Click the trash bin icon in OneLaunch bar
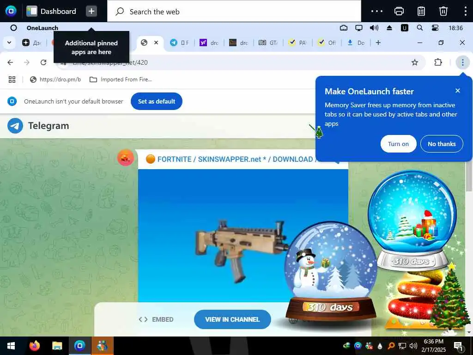 click(x=443, y=11)
